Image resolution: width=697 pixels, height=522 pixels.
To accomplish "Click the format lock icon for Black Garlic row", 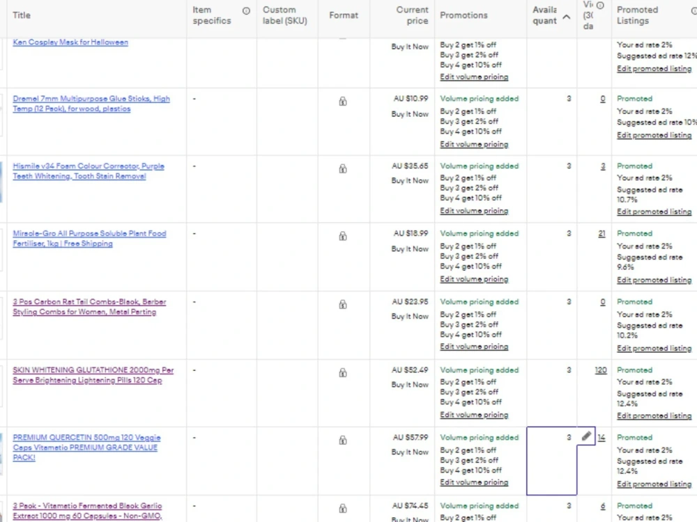I will click(343, 509).
